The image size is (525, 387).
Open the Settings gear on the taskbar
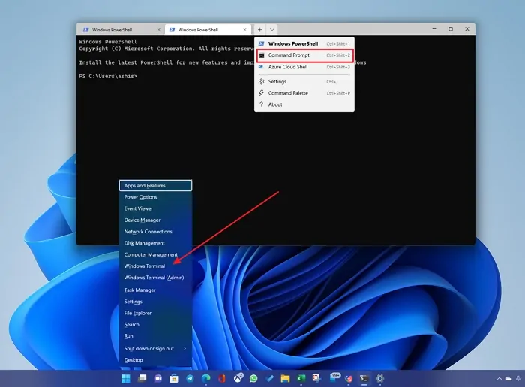click(x=379, y=378)
